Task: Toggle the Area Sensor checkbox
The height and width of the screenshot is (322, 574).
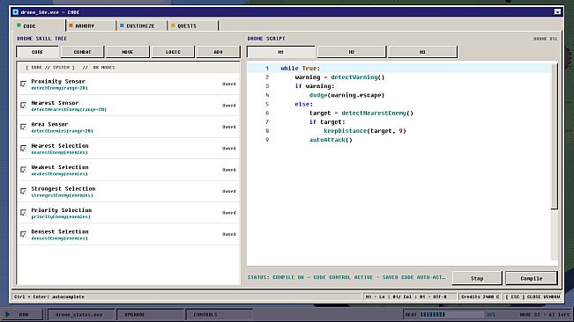Action: [x=24, y=127]
